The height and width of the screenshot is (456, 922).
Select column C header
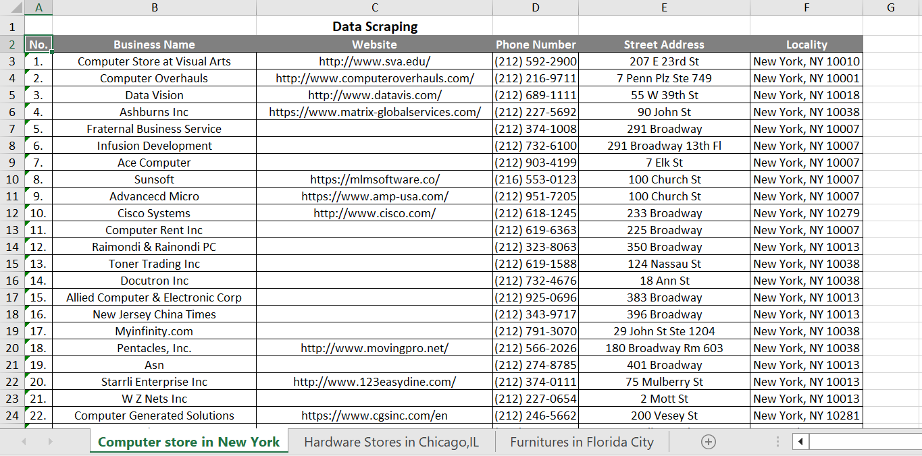click(374, 7)
